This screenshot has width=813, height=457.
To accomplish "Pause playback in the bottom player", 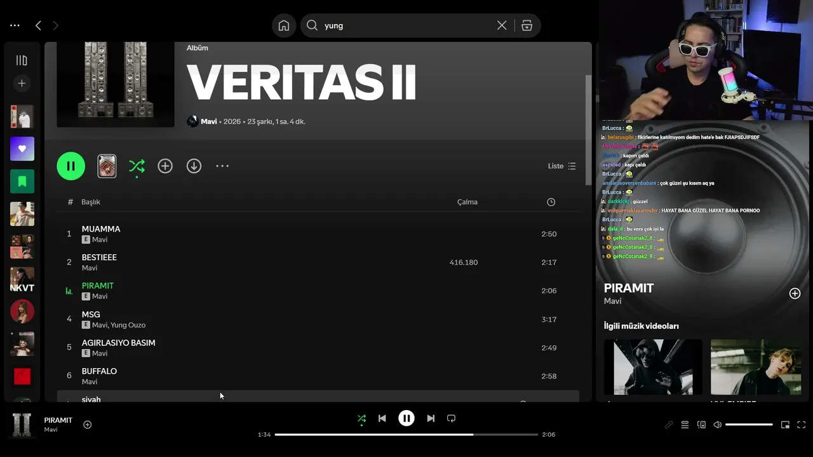I will pos(406,418).
